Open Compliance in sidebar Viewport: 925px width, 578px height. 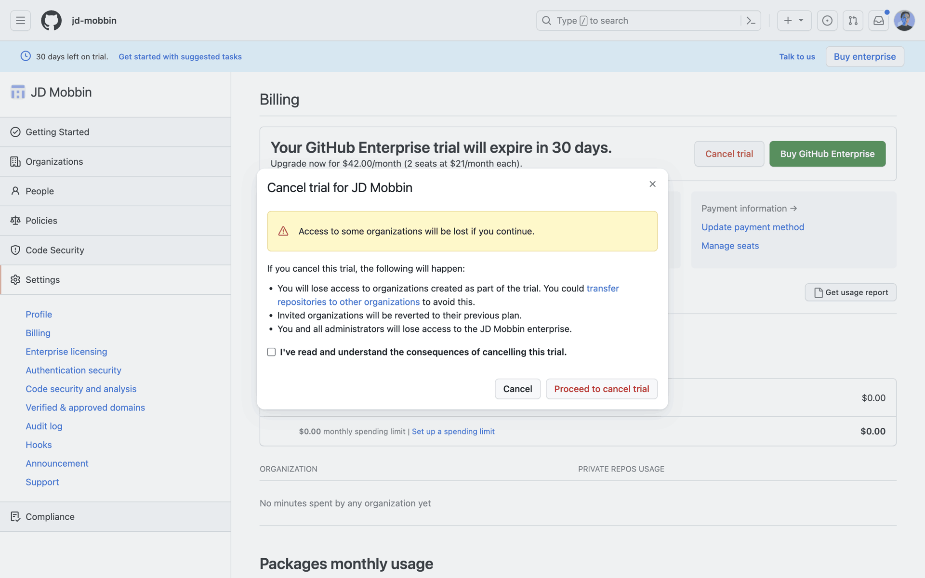pos(115,517)
